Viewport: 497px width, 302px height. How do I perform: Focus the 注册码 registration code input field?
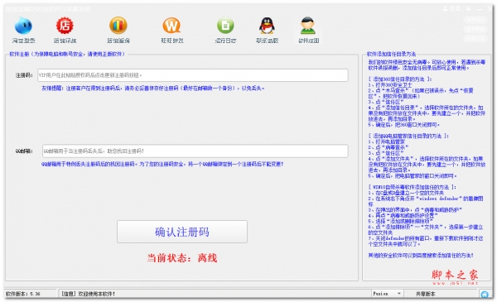point(193,75)
